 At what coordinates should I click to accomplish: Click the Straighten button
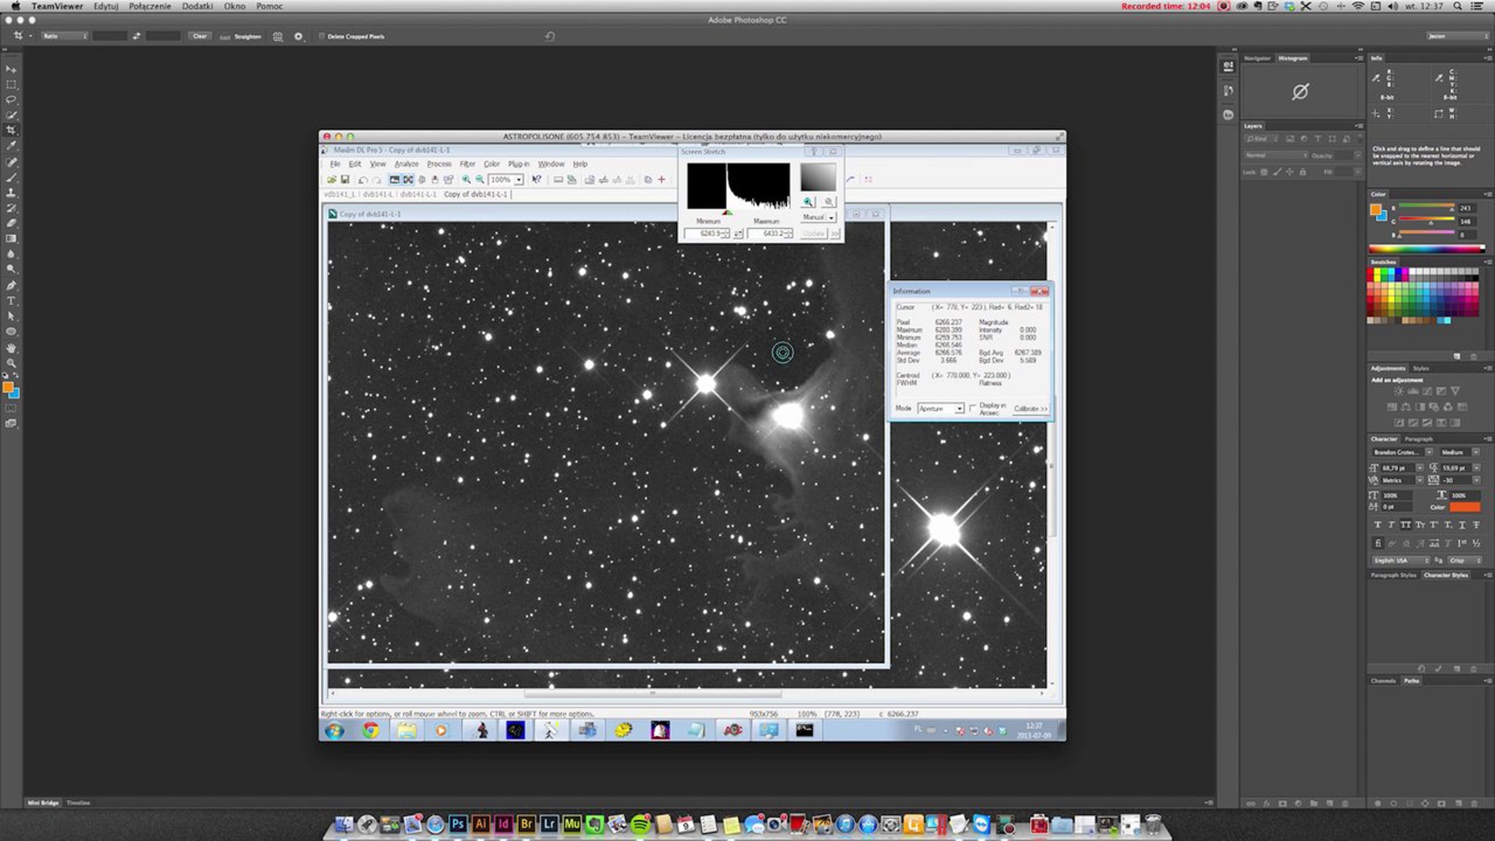coord(241,37)
